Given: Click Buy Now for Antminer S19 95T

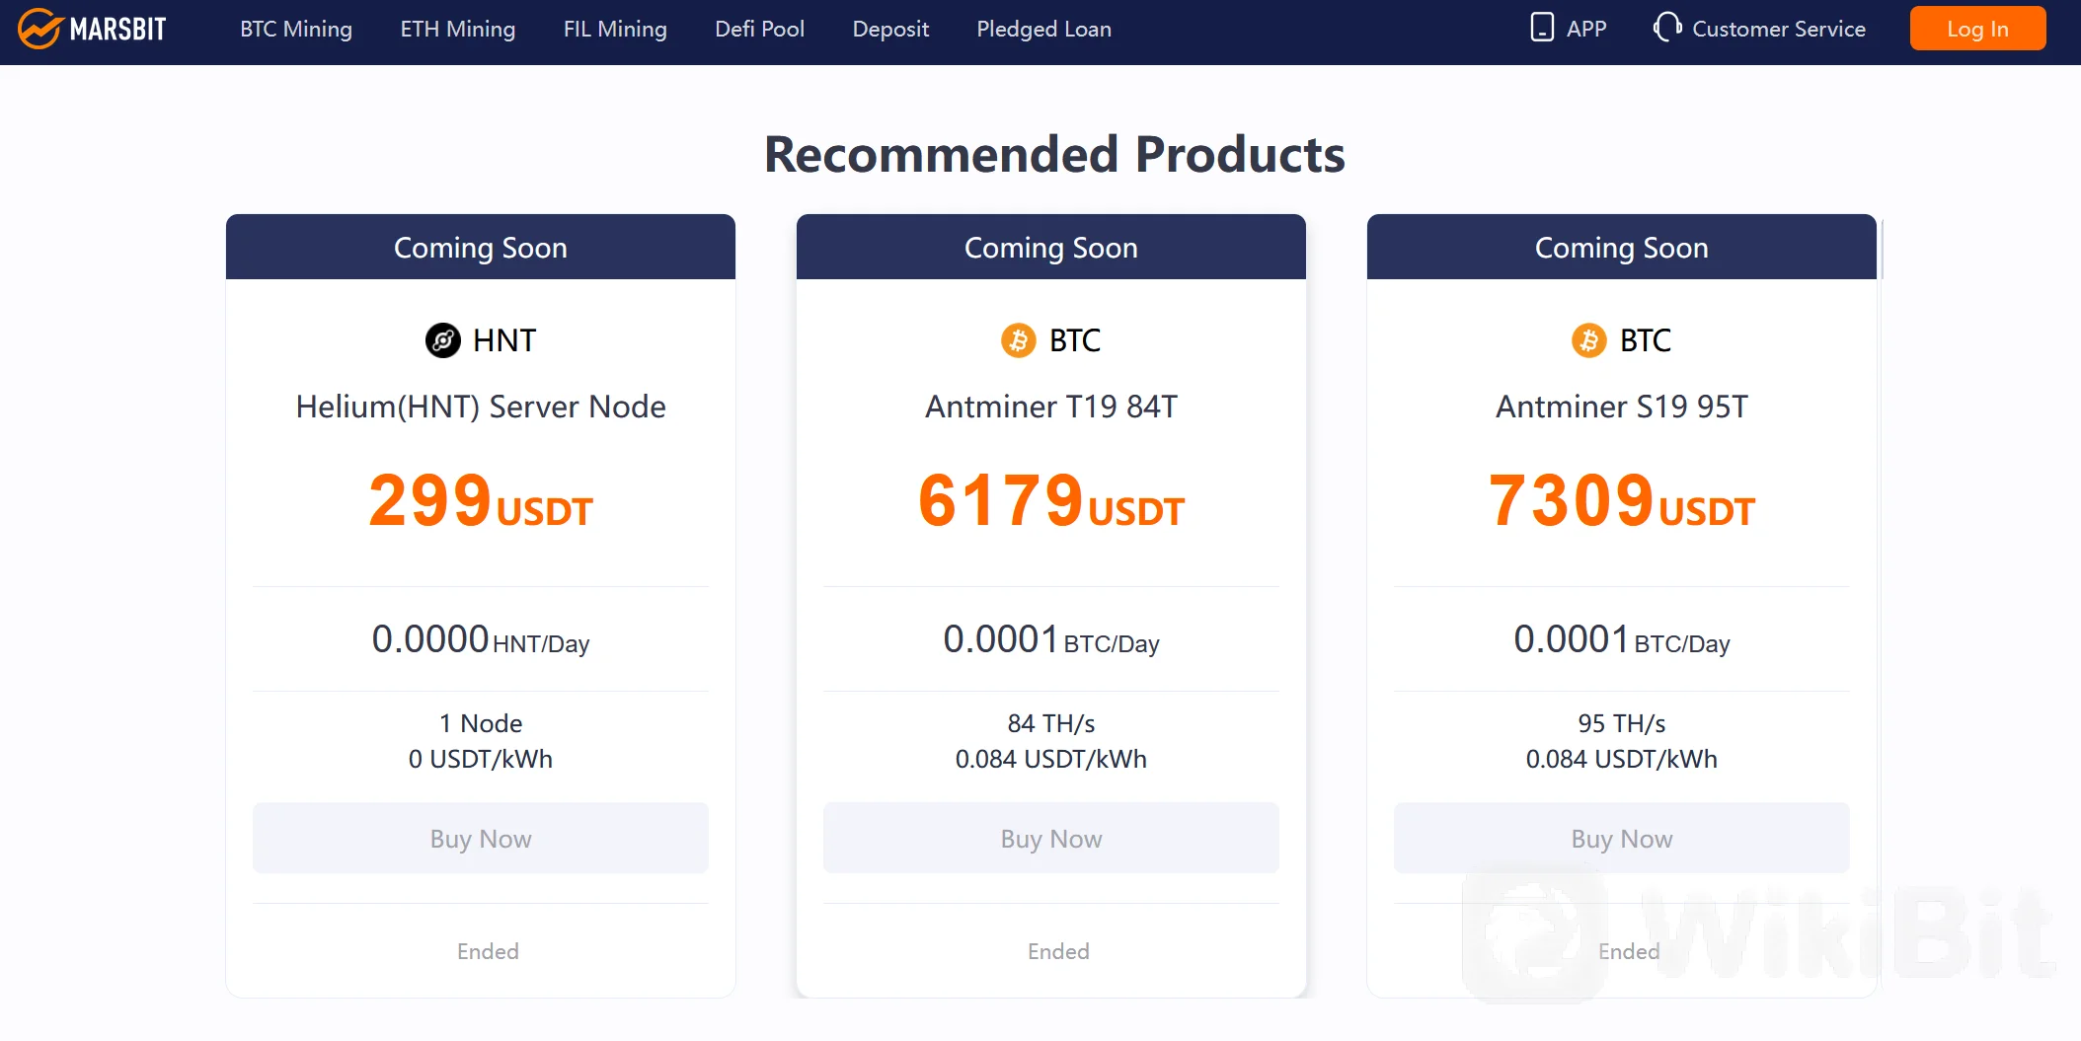Looking at the screenshot, I should (1621, 839).
